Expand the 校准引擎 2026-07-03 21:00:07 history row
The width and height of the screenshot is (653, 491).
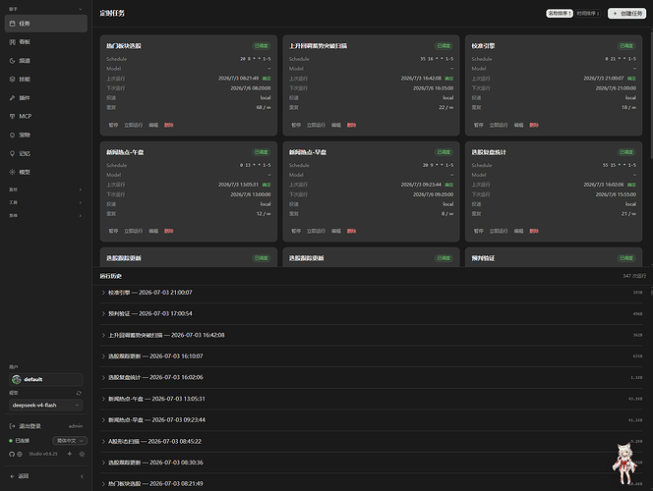pos(371,293)
